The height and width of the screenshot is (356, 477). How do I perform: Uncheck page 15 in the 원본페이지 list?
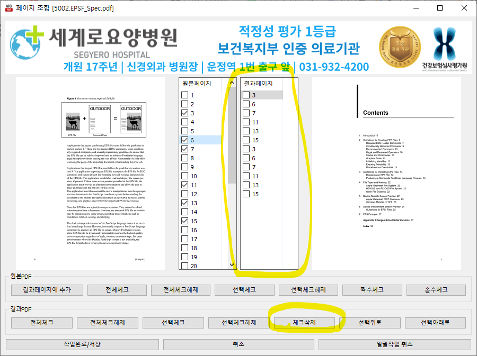tap(184, 221)
